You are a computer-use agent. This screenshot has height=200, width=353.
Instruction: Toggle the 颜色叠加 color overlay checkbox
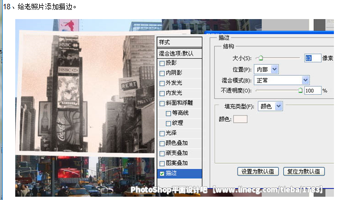[162, 143]
